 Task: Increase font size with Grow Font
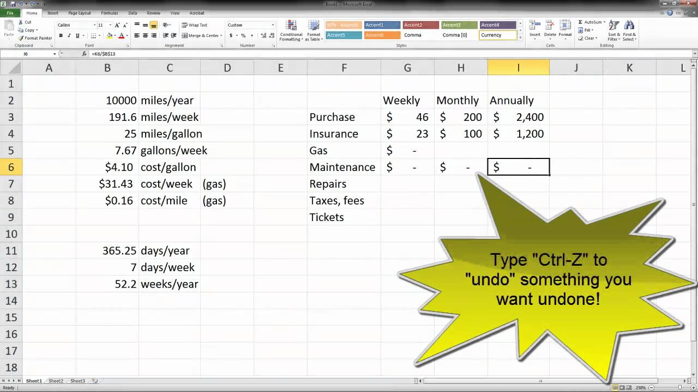pos(118,25)
